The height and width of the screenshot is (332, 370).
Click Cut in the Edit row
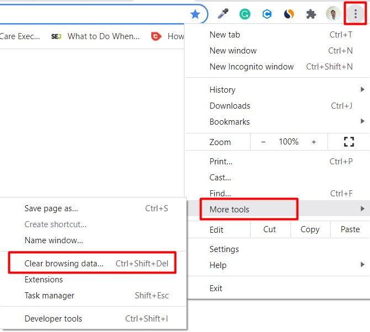(269, 229)
